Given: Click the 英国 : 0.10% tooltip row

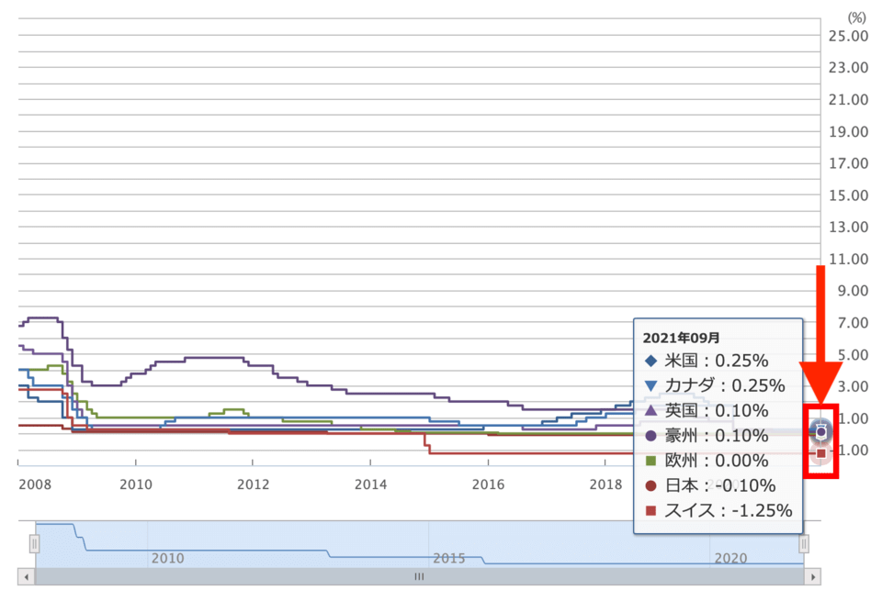Looking at the screenshot, I should pyautogui.click(x=707, y=410).
